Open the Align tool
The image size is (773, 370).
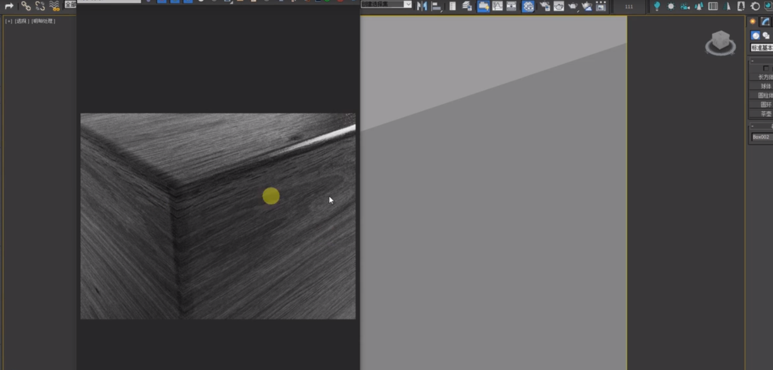[436, 6]
